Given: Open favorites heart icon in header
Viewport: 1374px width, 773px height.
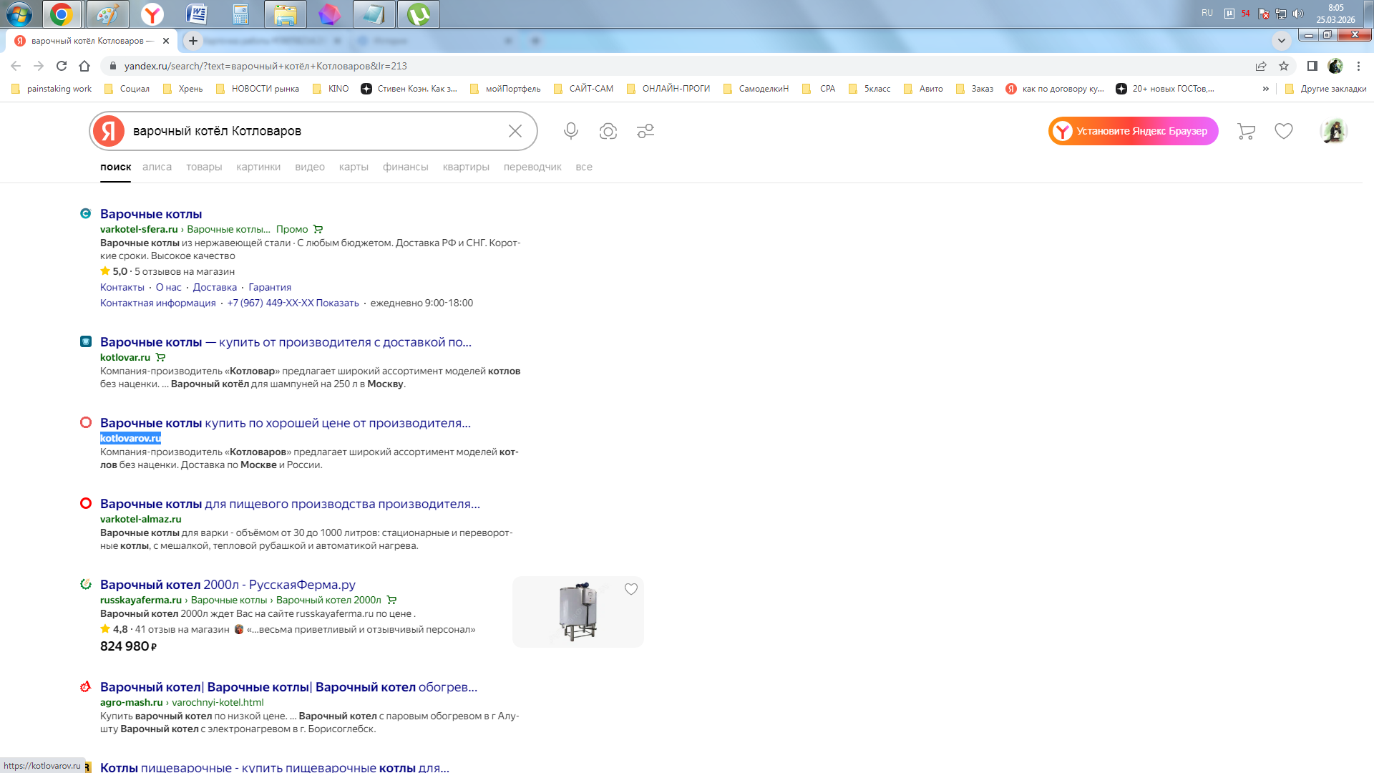Looking at the screenshot, I should tap(1284, 131).
